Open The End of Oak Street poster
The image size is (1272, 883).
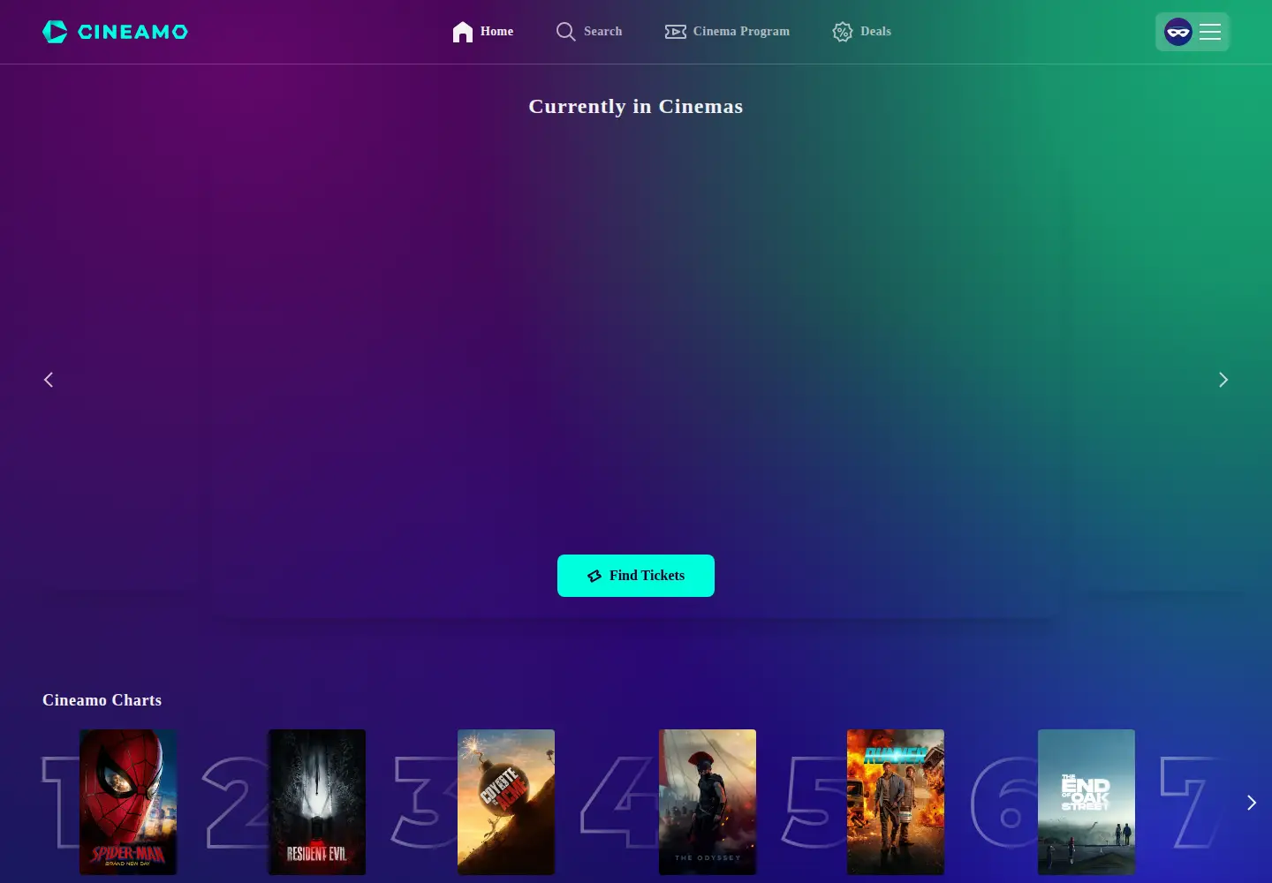coord(1086,802)
